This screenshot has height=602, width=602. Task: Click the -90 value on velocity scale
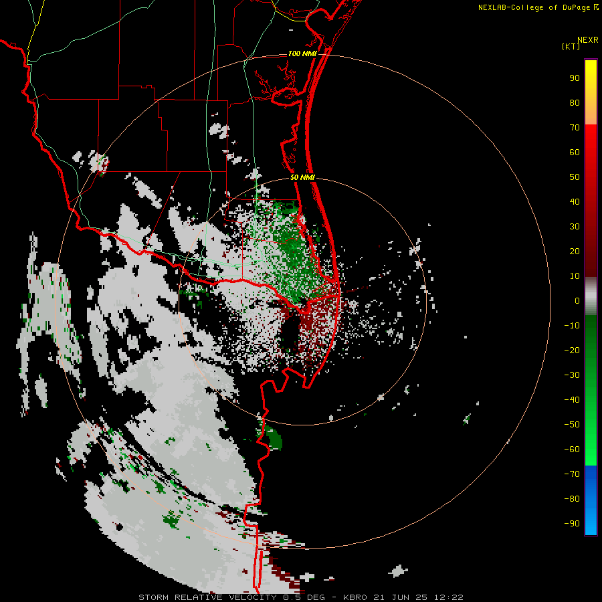pos(572,524)
